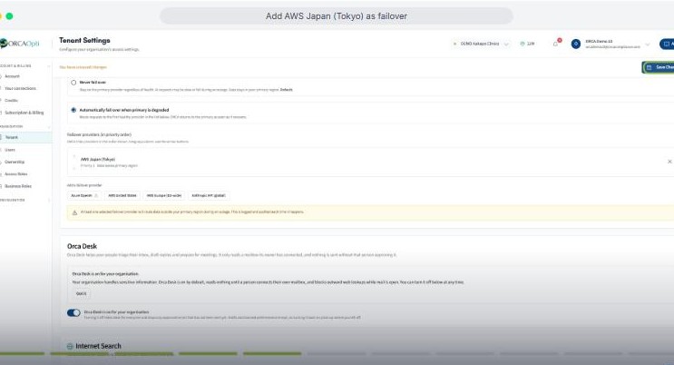Add Anthropic API global as failover provider
674x365 pixels.
[209, 195]
